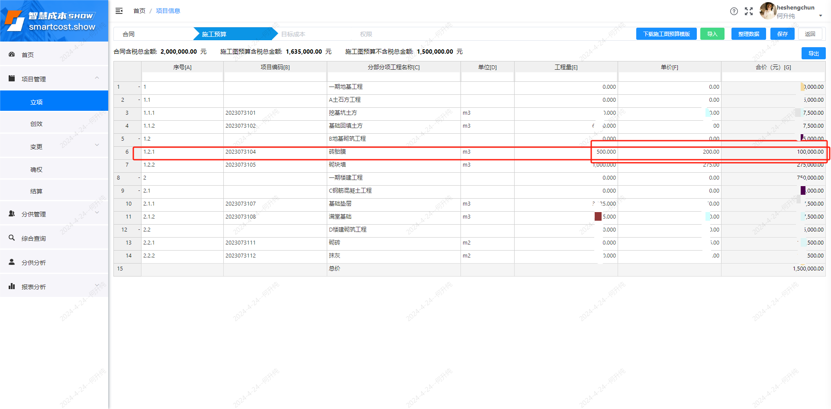
Task: Click the sidebar collapse hamburger icon
Action: [119, 11]
